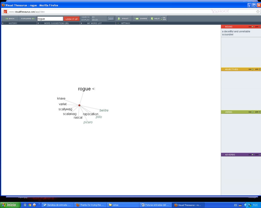Go Forward to next word
This screenshot has width=261, height=208.
click(x=28, y=19)
